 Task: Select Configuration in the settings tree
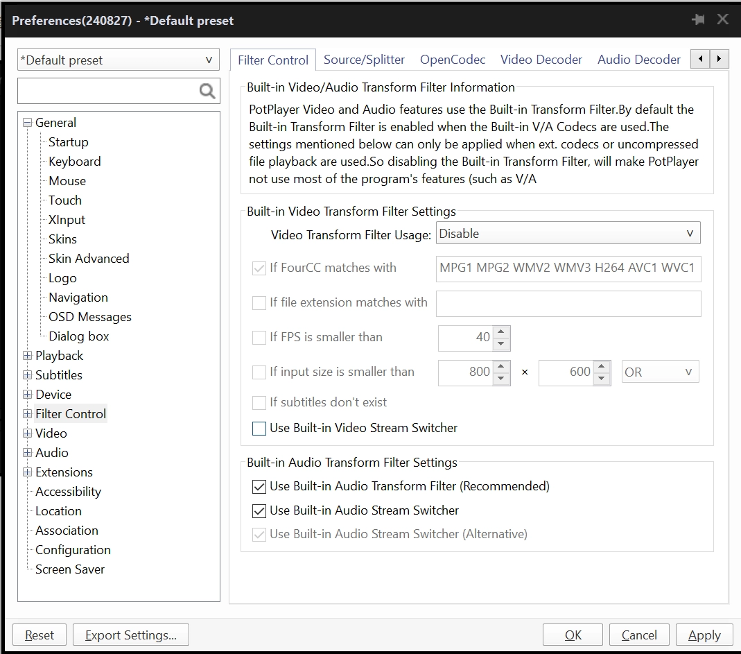[x=73, y=549]
